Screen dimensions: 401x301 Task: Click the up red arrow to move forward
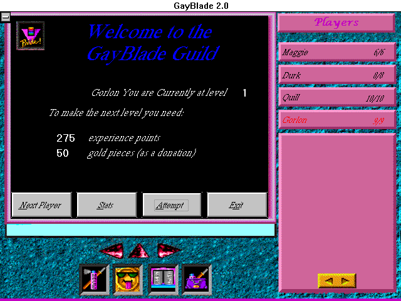point(140,250)
